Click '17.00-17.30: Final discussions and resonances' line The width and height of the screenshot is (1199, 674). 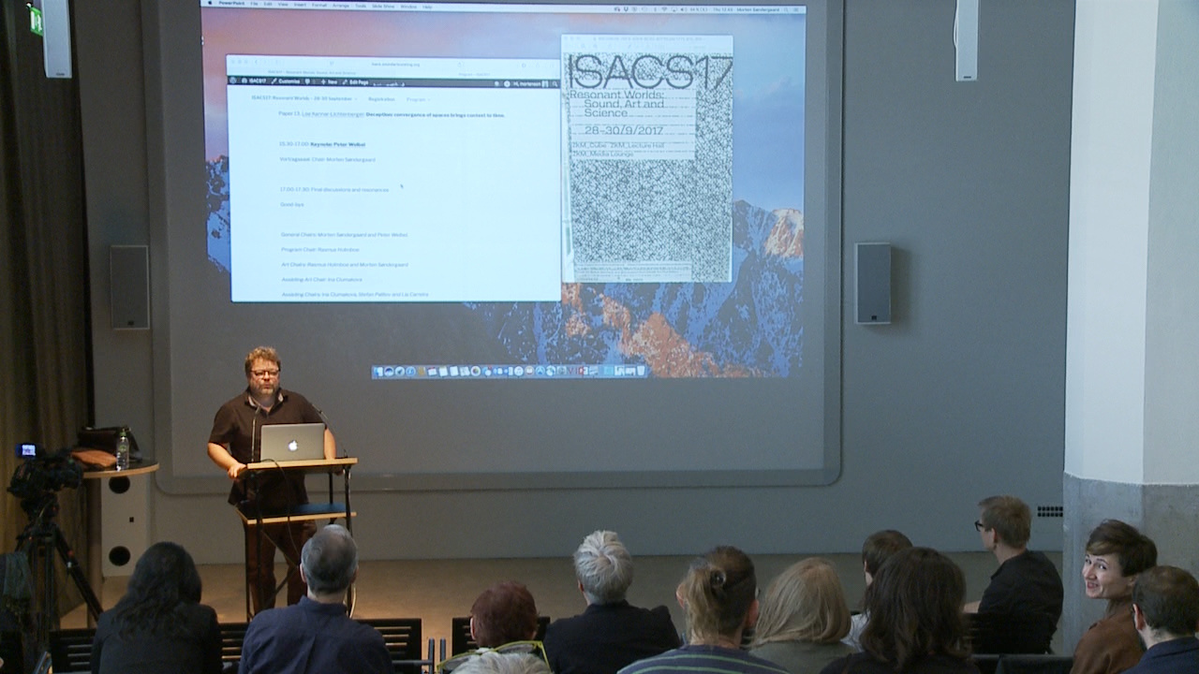pos(333,189)
